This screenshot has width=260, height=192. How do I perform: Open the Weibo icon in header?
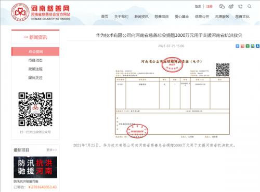pos(231,7)
